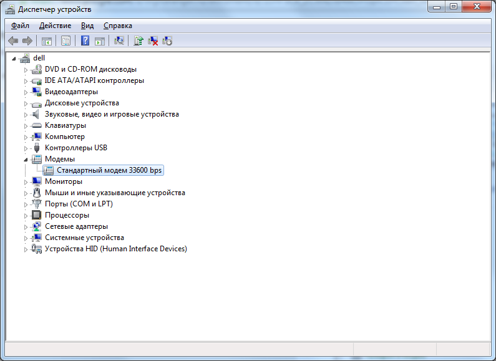
Task: Expand the Клавиатуры node
Action: point(26,126)
